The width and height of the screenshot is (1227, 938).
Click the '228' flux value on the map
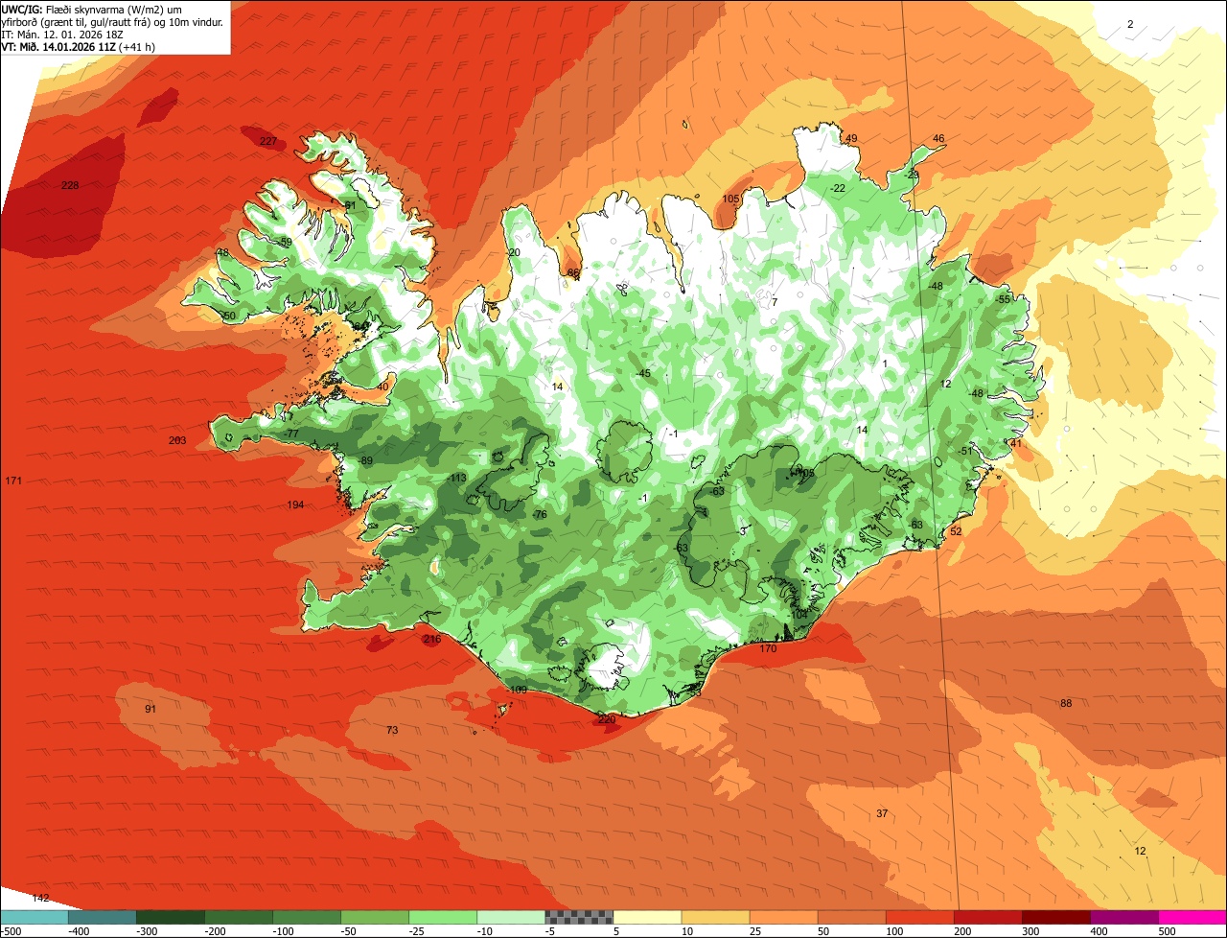(x=69, y=185)
